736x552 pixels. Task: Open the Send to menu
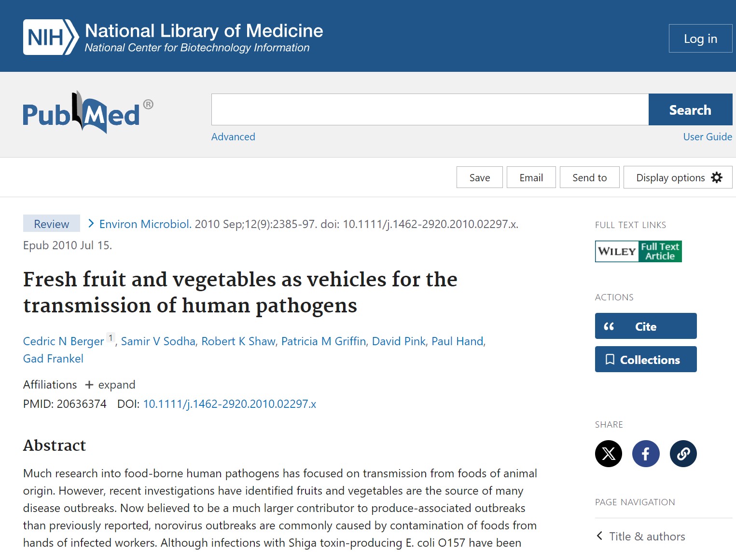[x=589, y=177]
